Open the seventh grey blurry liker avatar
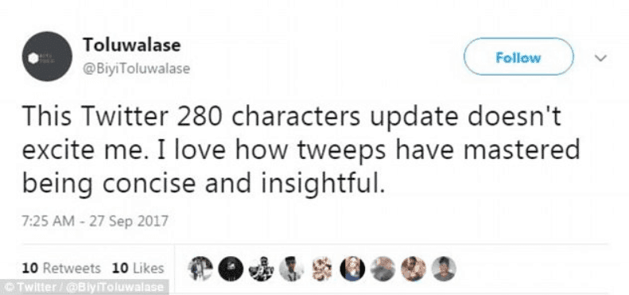This screenshot has width=629, height=295. tap(383, 269)
